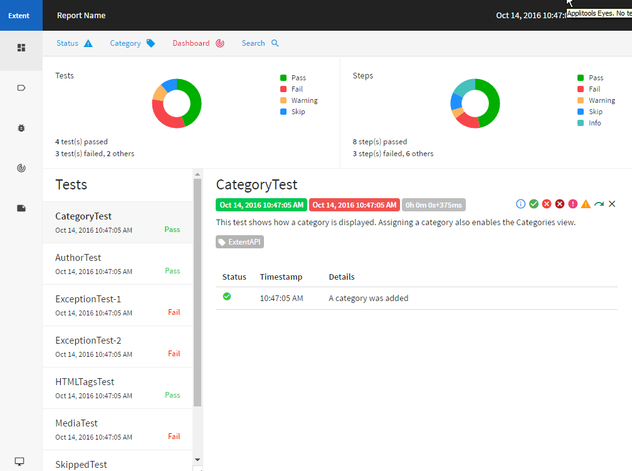Screen dimensions: 632x471
Task: Select CategoryTest in tests list
Action: (x=118, y=223)
